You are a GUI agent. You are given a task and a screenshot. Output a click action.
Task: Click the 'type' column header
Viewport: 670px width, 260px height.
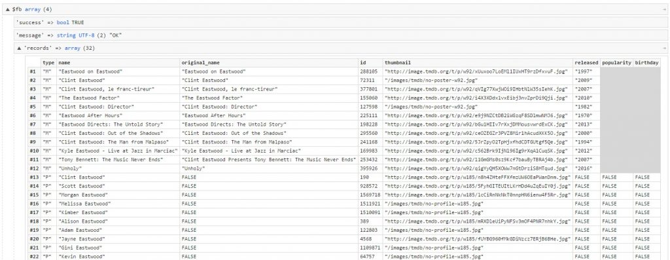[x=48, y=62]
